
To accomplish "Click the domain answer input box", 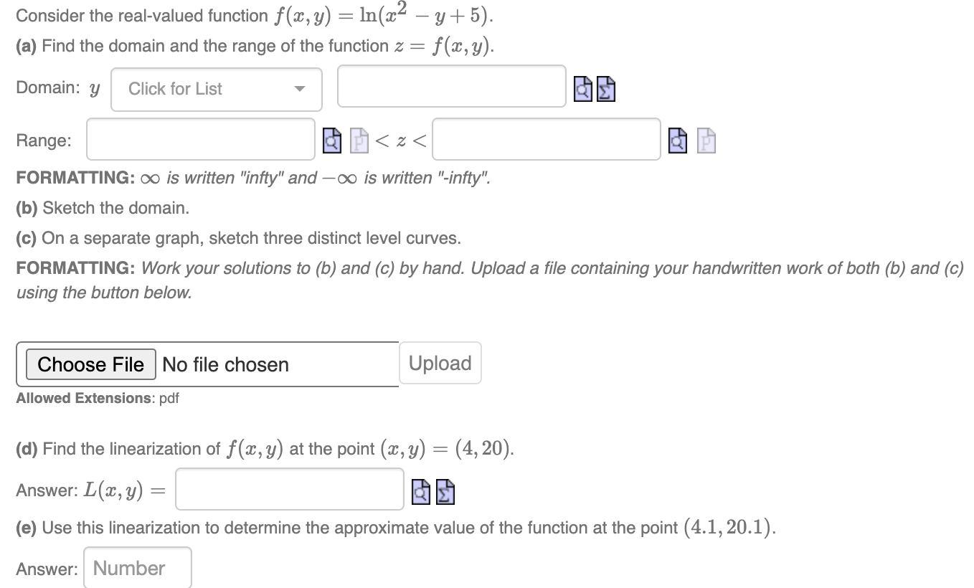I will point(452,86).
